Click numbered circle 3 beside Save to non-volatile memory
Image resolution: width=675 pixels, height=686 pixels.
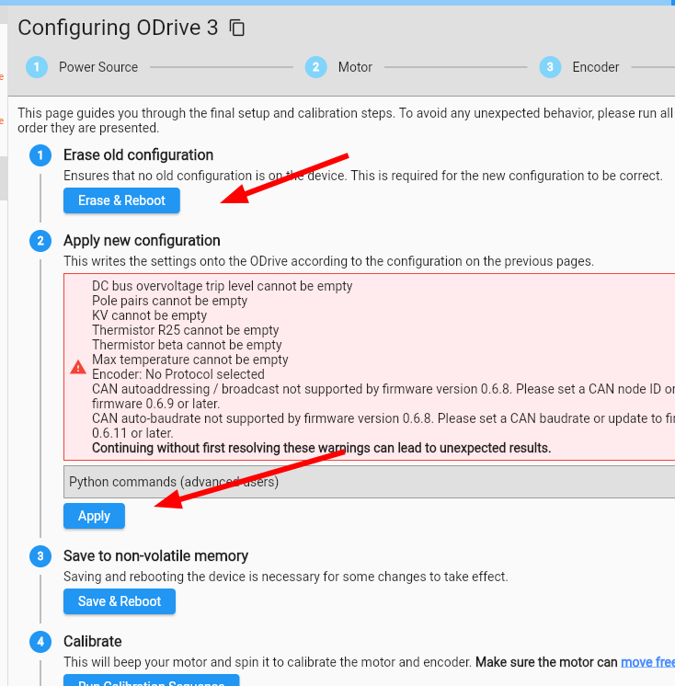[x=40, y=556]
